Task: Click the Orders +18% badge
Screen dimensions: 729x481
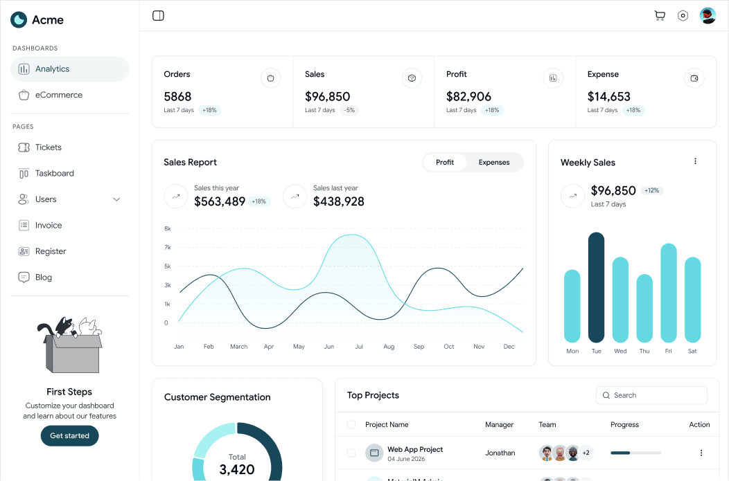Action: [x=210, y=110]
